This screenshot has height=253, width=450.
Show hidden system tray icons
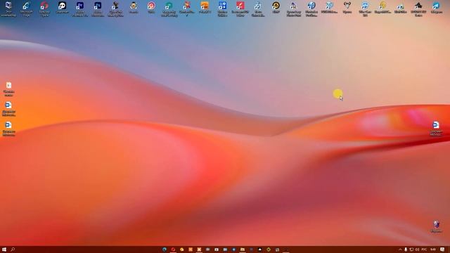[400, 249]
